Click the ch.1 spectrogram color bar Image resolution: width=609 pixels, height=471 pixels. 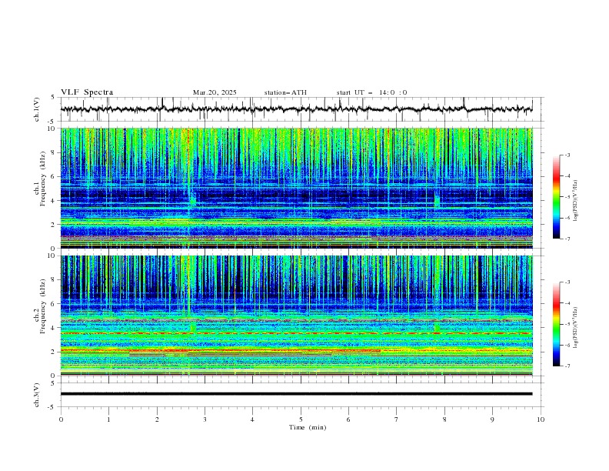click(x=557, y=197)
